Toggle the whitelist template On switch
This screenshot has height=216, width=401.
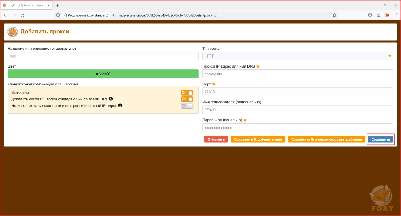[187, 99]
